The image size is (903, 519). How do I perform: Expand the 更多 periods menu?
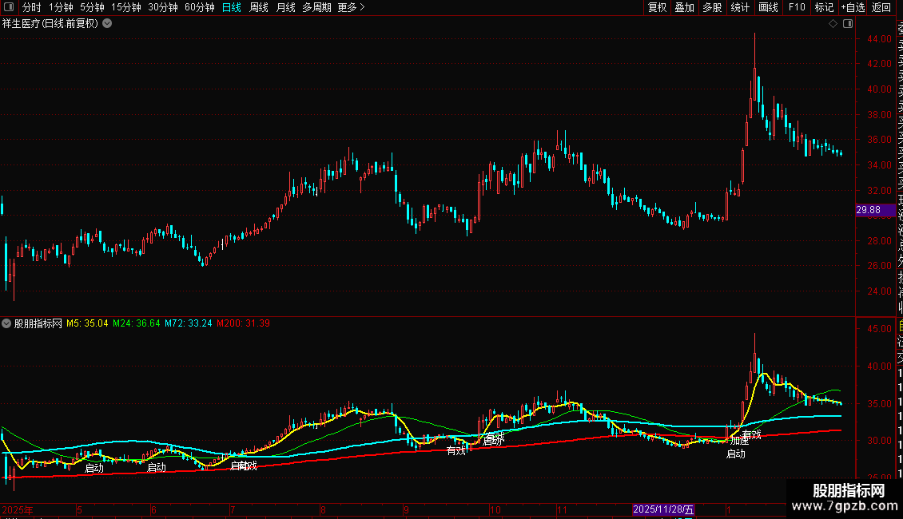[351, 8]
